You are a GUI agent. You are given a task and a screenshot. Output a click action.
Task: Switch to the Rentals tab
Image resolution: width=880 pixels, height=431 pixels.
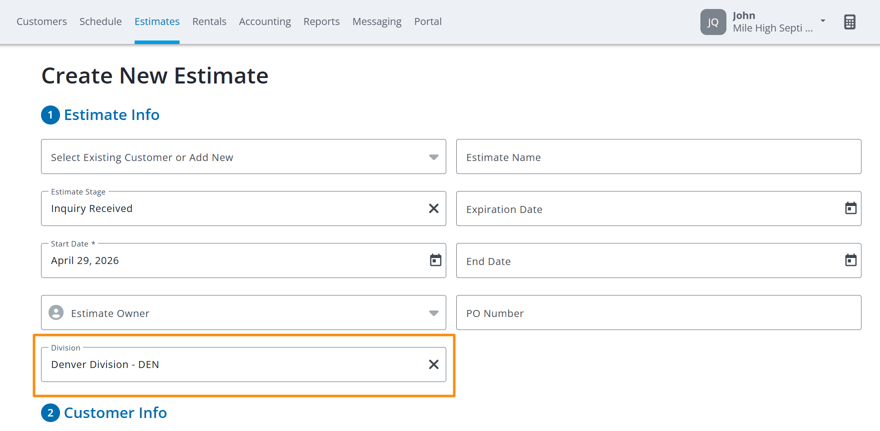pos(209,21)
